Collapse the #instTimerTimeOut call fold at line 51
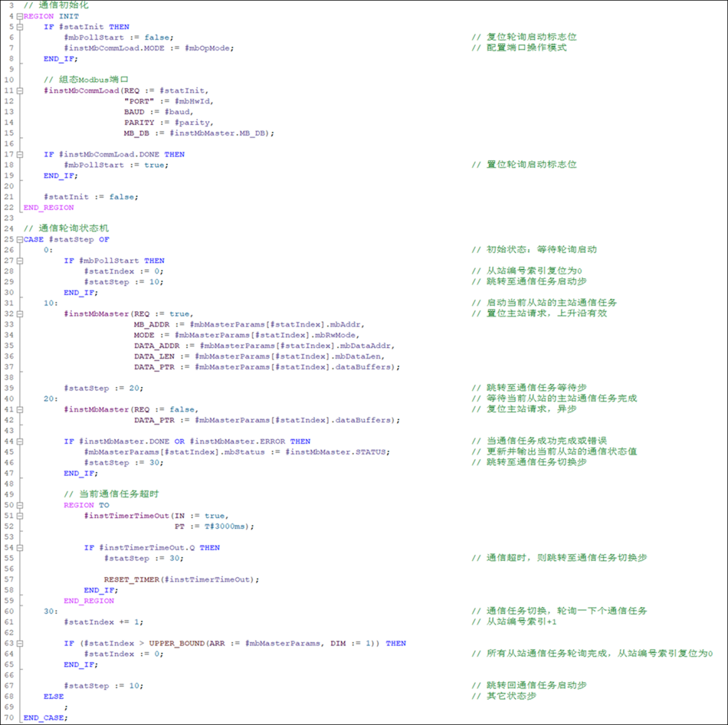This screenshot has height=725, width=728. pos(20,515)
